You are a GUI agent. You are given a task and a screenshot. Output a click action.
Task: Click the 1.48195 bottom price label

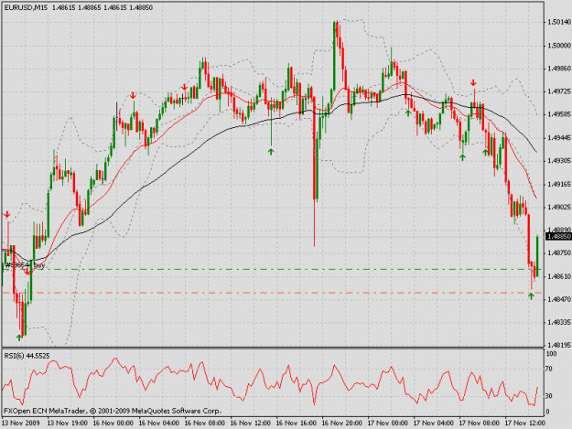tap(558, 345)
